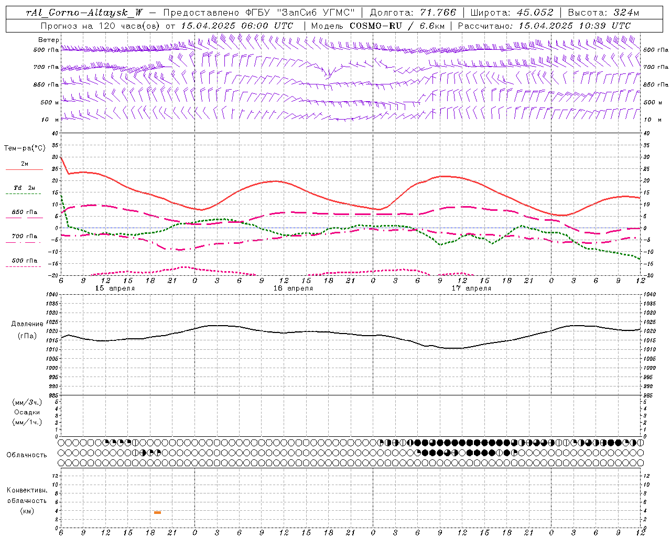Click the station title rAl_Gorno-Altaysk_W
Screen dimensions: 671x537
[x=84, y=13]
